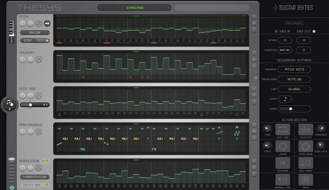The width and height of the screenshot is (329, 190).
Task: Click the Octave MIDI In value field
Action: click(285, 40)
